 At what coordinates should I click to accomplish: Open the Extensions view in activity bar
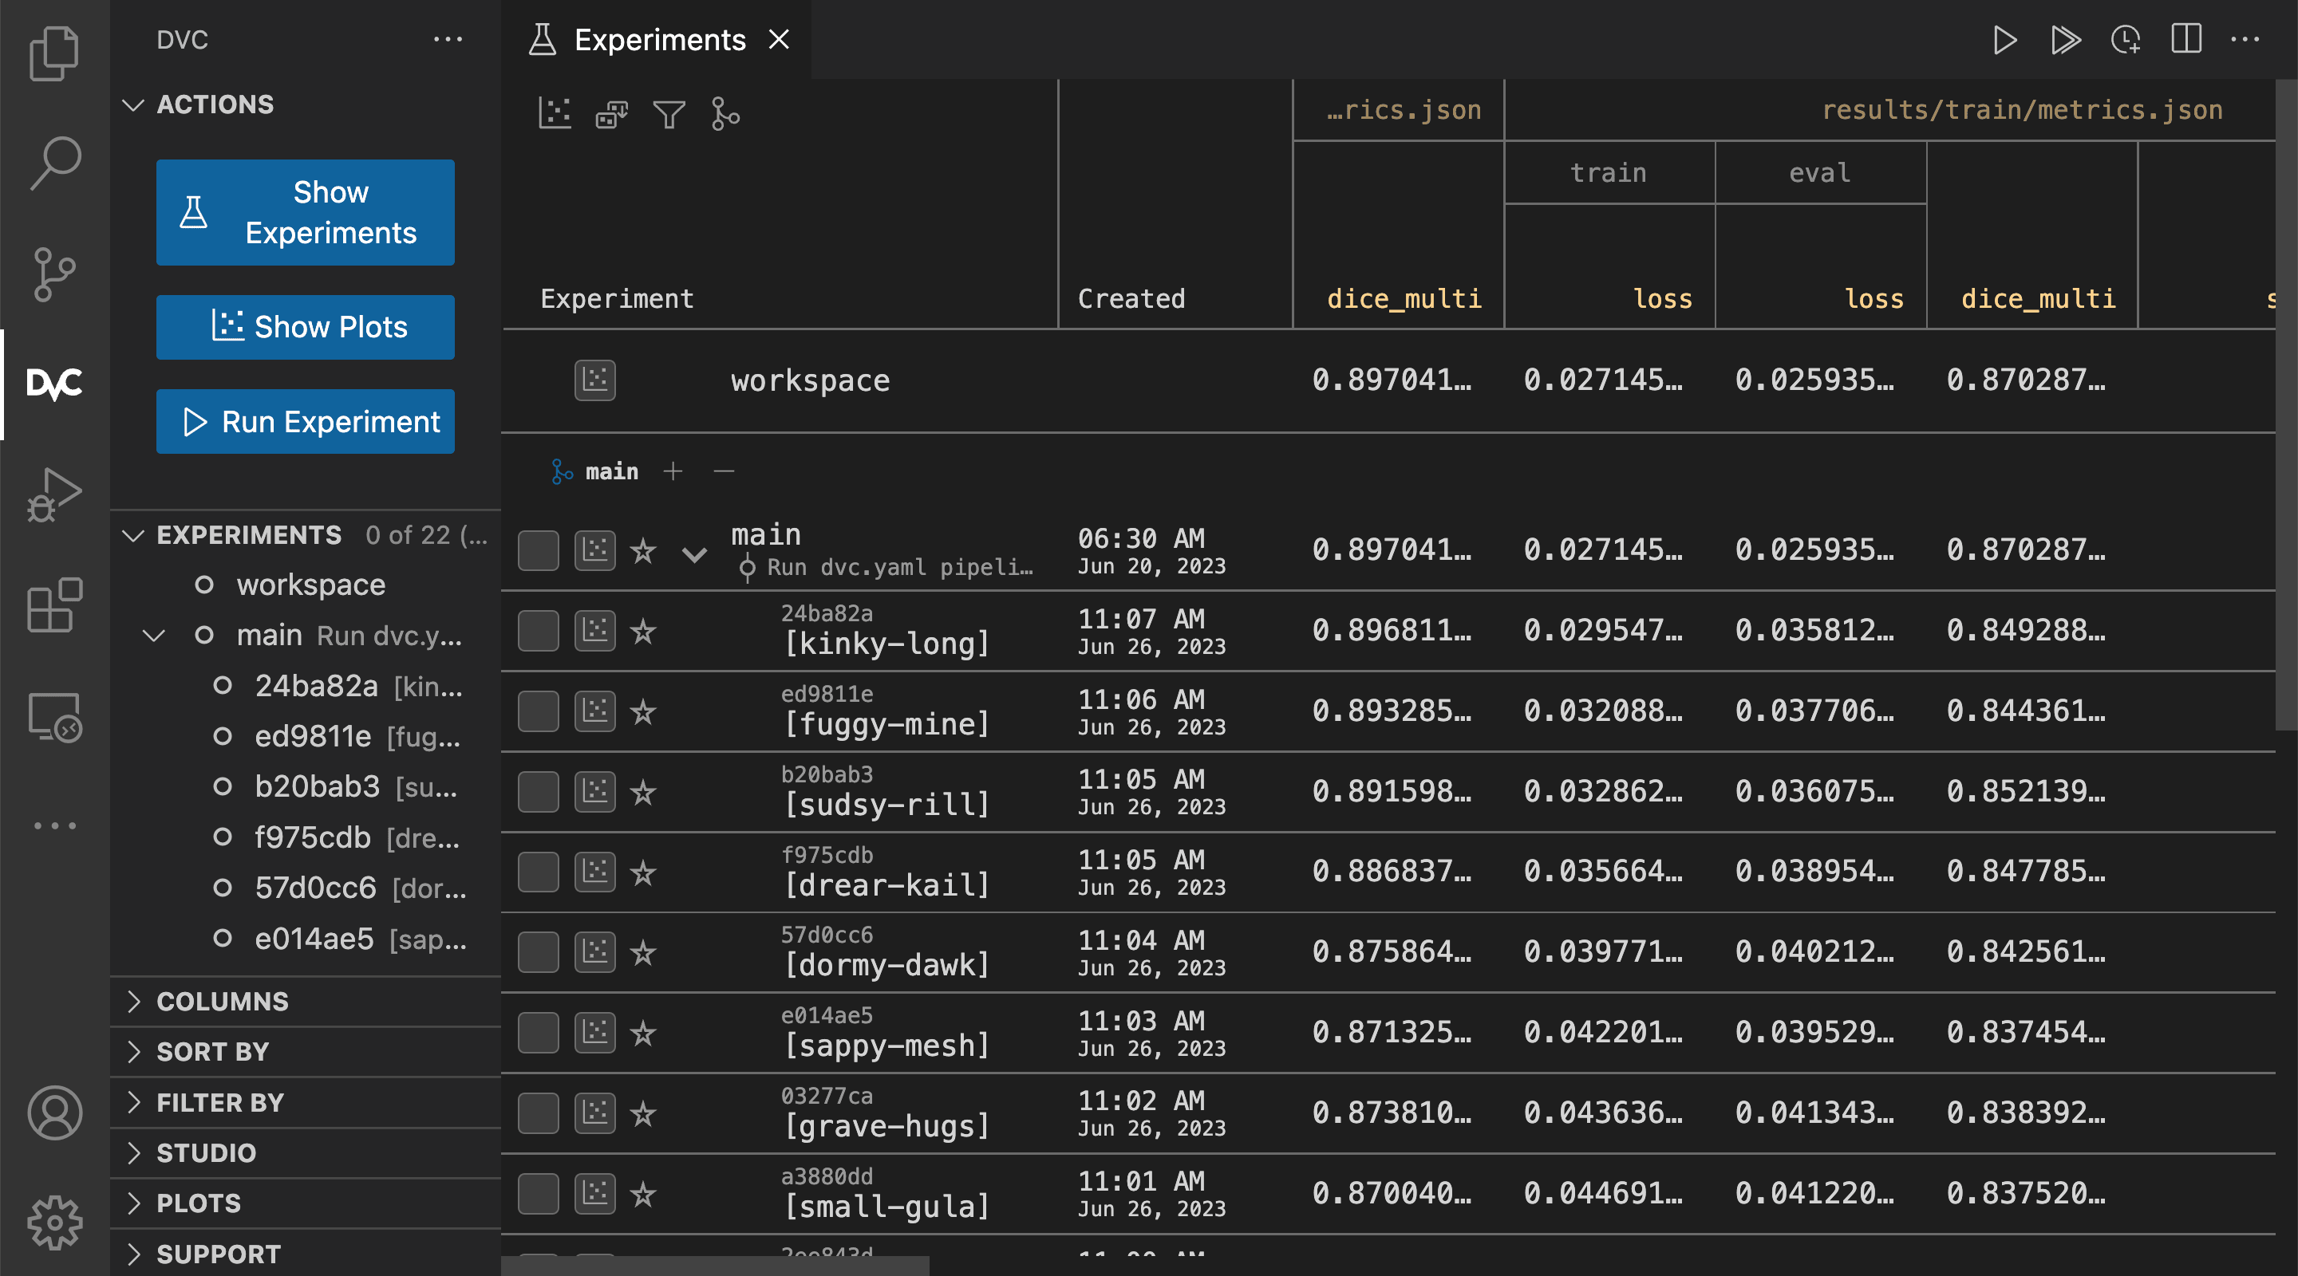54,605
